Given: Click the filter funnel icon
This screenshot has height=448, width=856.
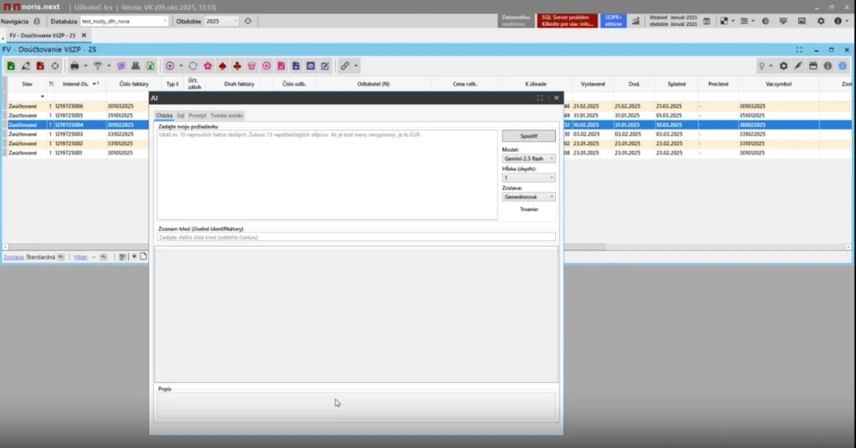Looking at the screenshot, I should [x=98, y=66].
